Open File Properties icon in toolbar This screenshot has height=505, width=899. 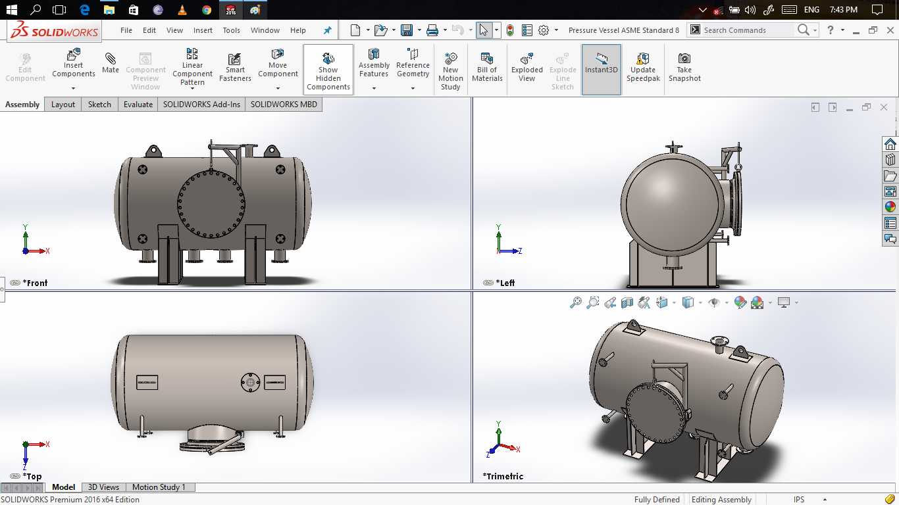(x=527, y=30)
